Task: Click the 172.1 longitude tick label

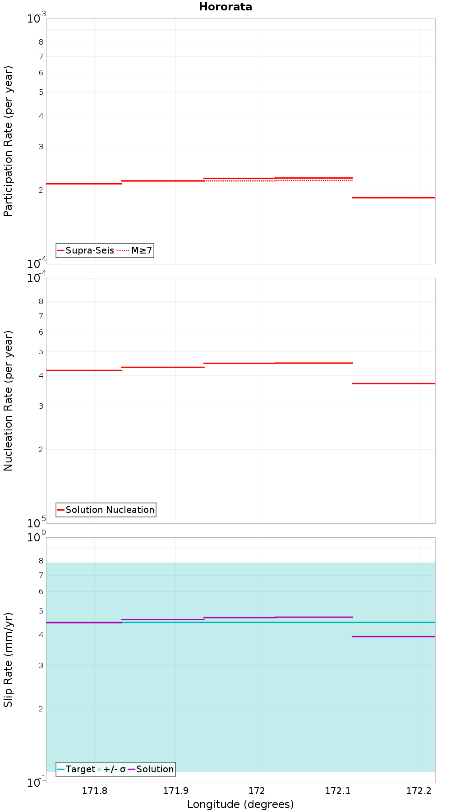Action: click(x=337, y=790)
